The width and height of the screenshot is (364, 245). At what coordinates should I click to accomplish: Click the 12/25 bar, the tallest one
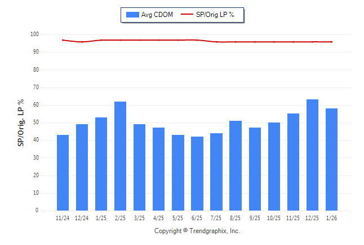click(x=312, y=155)
